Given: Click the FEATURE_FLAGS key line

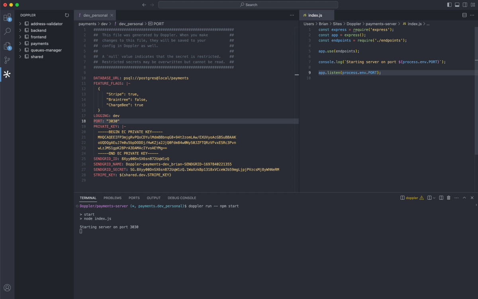Looking at the screenshot, I should [112, 83].
